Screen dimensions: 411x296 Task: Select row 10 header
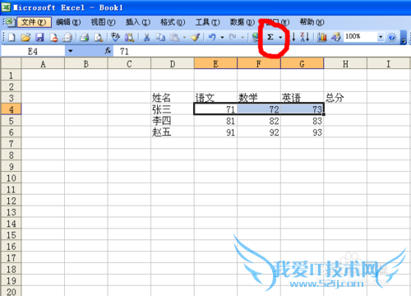(11, 178)
